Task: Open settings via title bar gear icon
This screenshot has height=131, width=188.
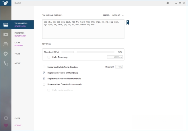Action: tap(168, 3)
